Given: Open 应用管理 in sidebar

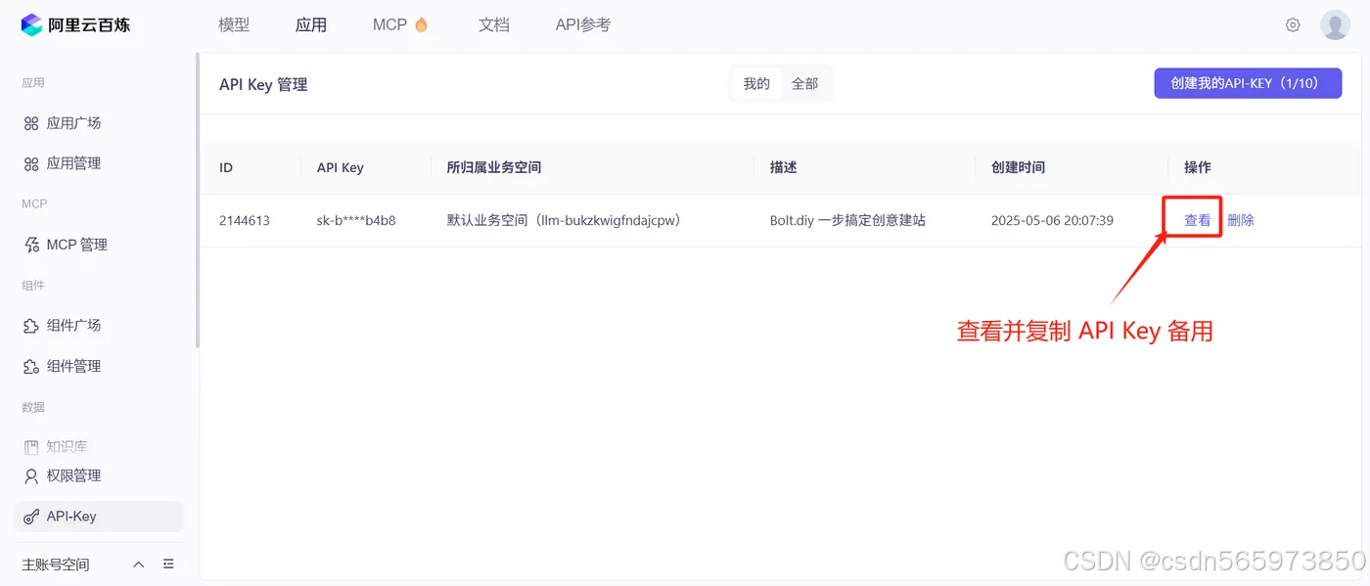Looking at the screenshot, I should (x=74, y=163).
